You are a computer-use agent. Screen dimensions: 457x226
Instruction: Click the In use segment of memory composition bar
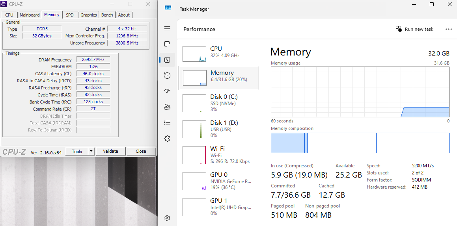(x=288, y=143)
